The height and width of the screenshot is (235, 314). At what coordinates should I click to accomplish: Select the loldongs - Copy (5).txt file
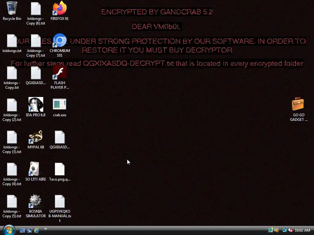point(12,207)
